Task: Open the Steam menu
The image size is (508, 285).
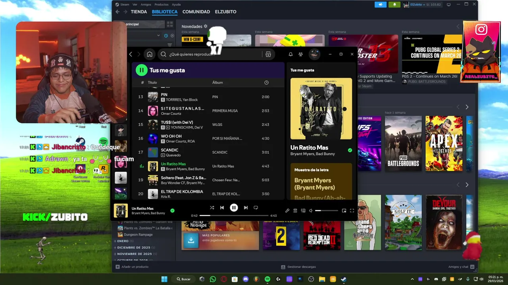Action: click(x=125, y=4)
